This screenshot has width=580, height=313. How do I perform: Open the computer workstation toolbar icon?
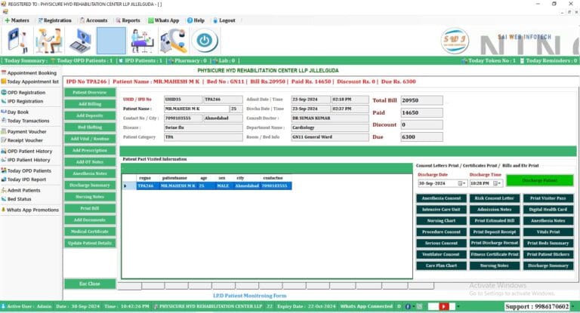(79, 41)
